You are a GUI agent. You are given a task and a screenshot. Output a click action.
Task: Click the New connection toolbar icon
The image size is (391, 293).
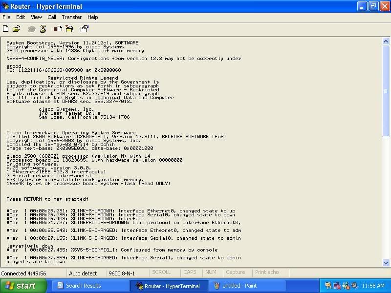(5, 29)
